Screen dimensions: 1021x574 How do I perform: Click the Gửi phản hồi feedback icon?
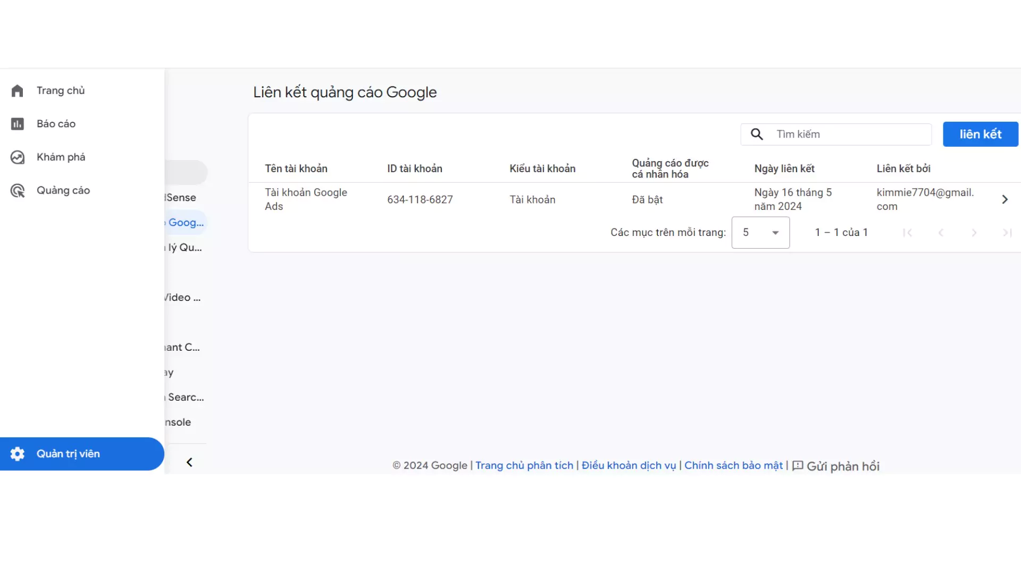point(798,466)
